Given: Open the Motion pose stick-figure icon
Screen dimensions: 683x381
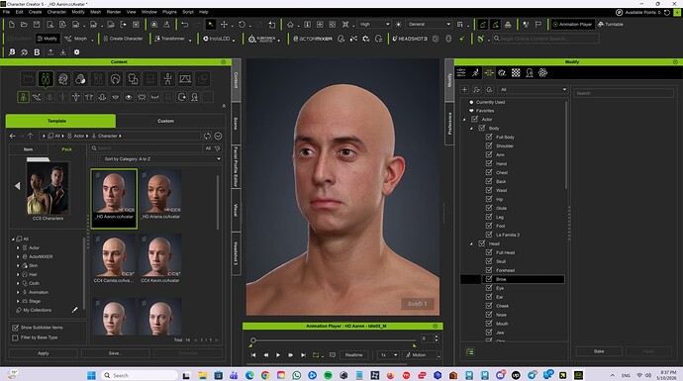Looking at the screenshot, I should (167, 79).
